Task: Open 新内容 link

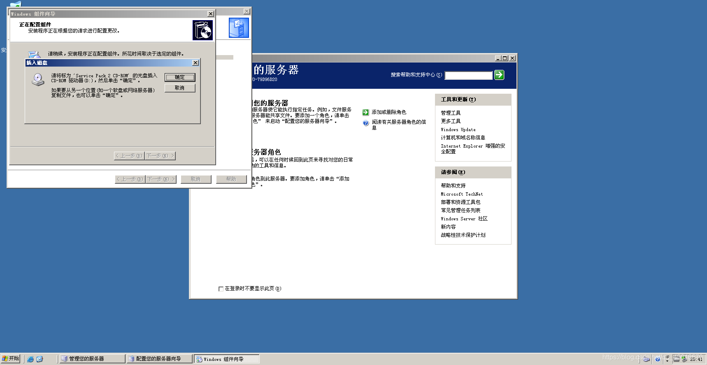Action: tap(448, 227)
